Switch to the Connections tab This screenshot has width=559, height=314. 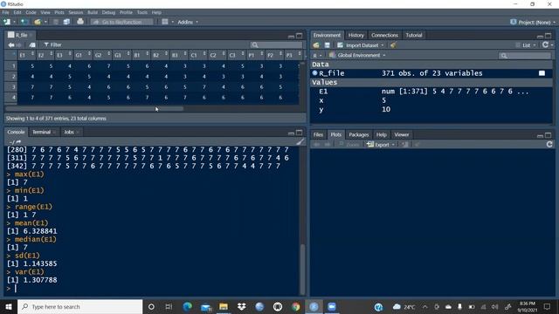click(x=384, y=35)
